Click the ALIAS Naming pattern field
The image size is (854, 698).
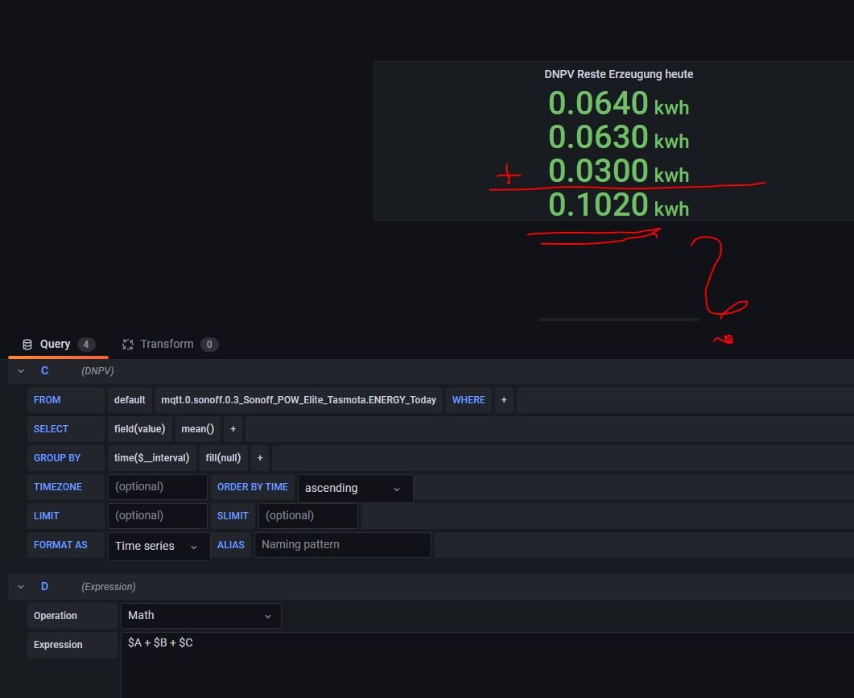(342, 545)
